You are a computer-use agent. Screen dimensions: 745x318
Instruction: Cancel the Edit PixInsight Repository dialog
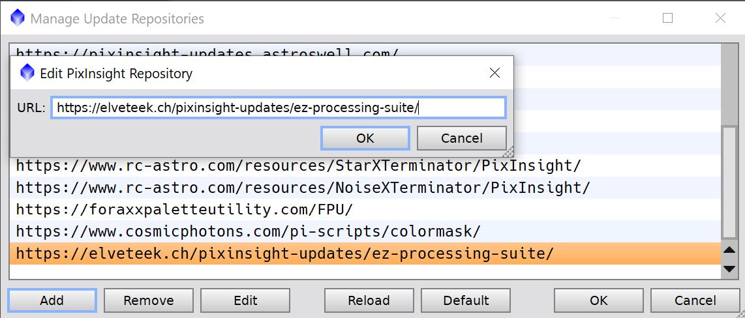(461, 138)
